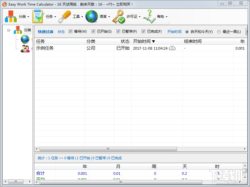Uncheck the 已暂停(P) filter checkbox

pyautogui.click(x=118, y=32)
